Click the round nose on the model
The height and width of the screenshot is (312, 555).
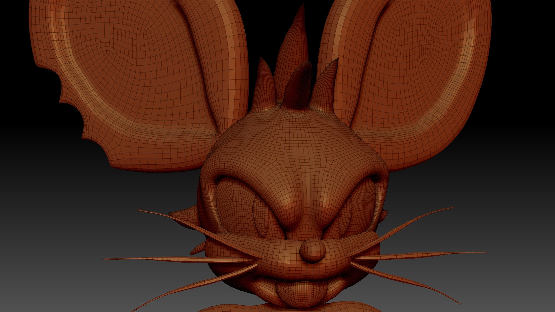point(312,251)
